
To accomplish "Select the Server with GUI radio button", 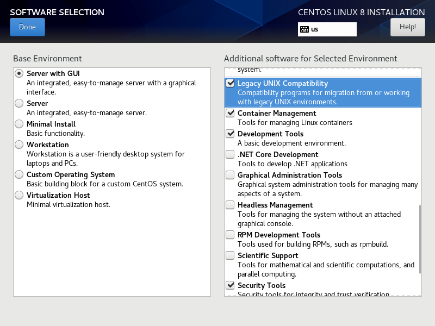I will point(19,73).
